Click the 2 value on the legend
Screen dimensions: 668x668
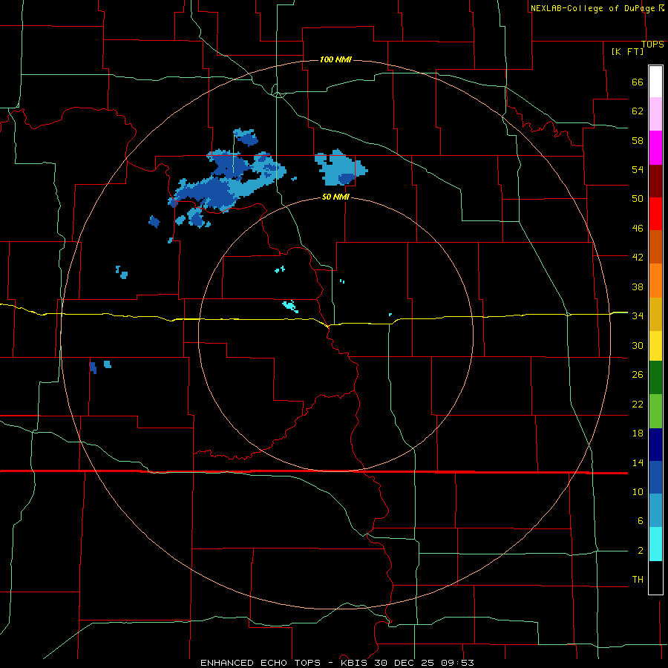tap(640, 551)
